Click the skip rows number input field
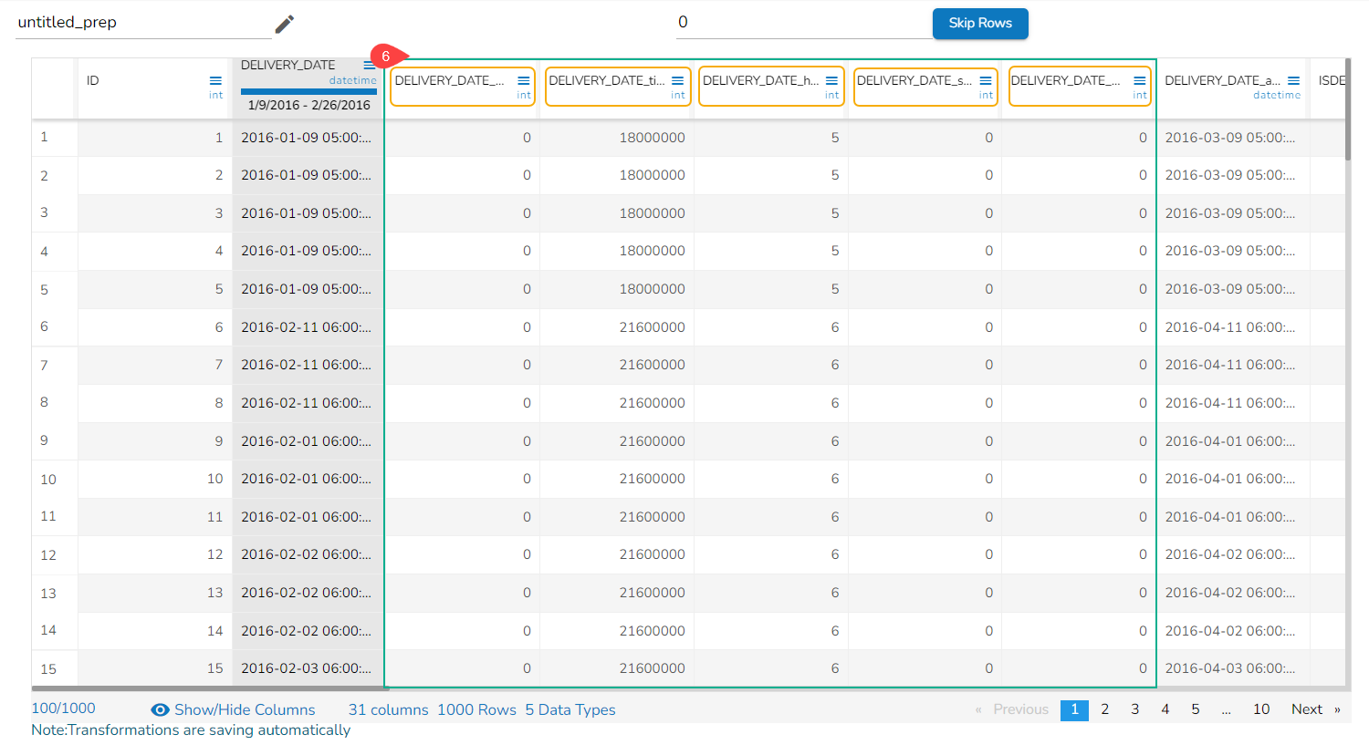Screen dimensions: 1369x755 (x=801, y=23)
